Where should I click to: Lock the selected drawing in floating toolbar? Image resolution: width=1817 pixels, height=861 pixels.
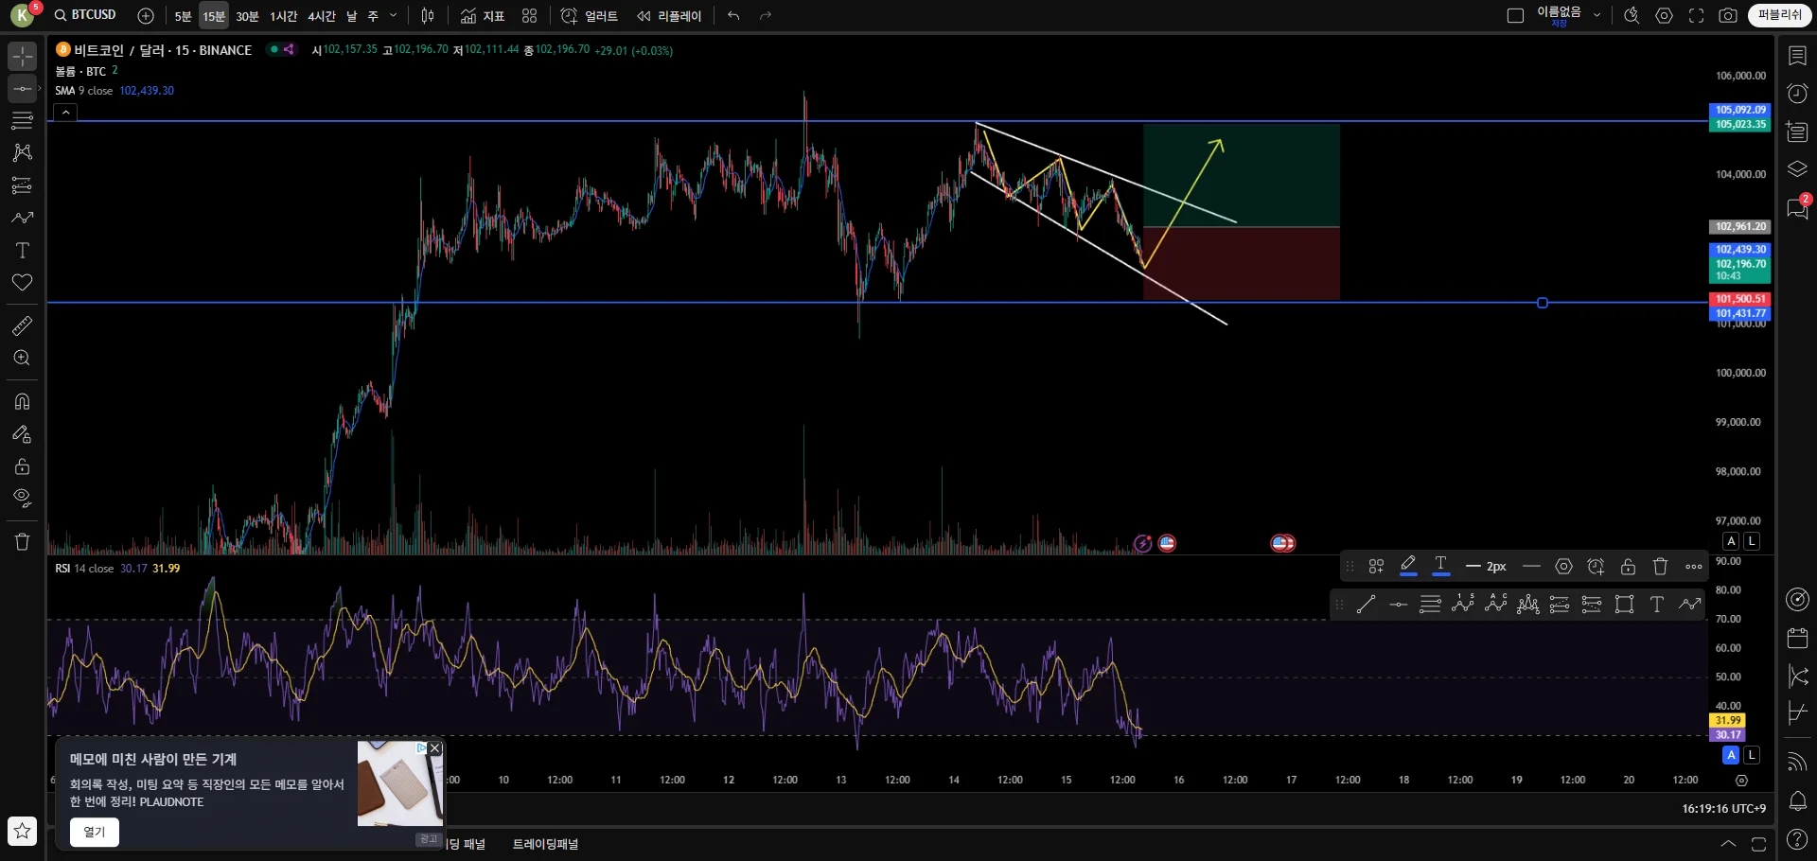(x=1628, y=567)
